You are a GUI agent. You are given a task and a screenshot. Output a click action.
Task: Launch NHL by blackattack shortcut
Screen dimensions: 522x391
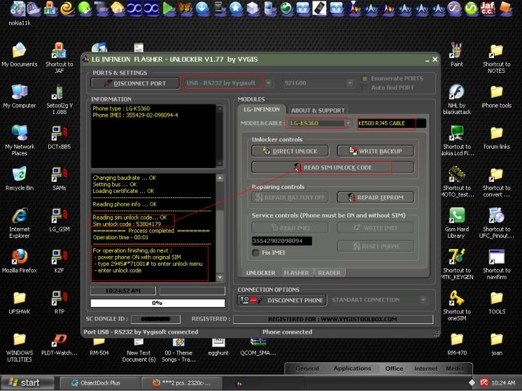[x=456, y=99]
